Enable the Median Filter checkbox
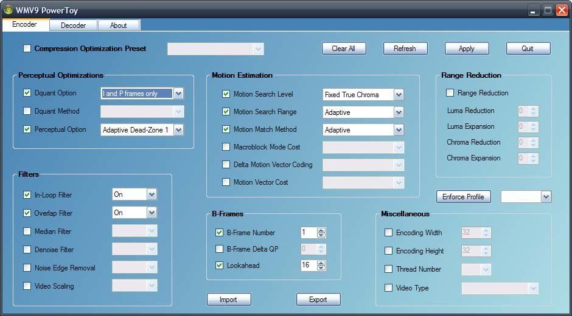 (27, 232)
